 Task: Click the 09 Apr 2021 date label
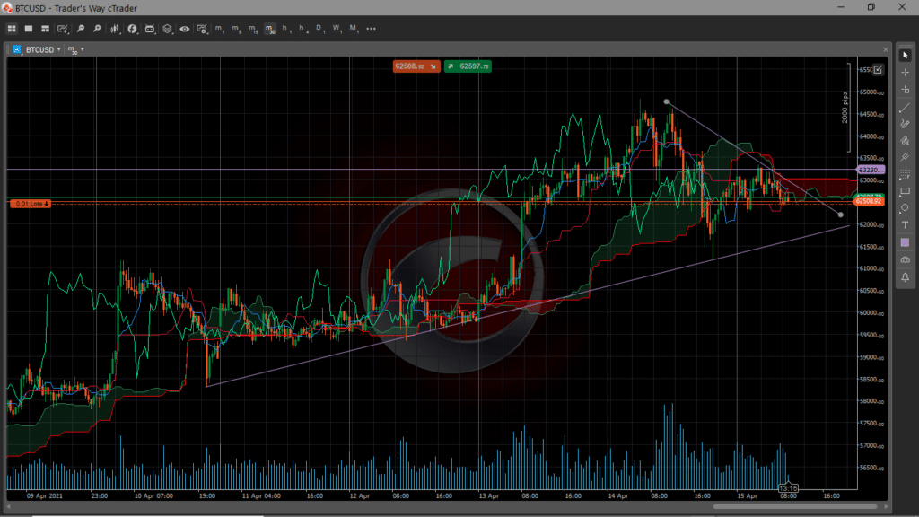[45, 495]
